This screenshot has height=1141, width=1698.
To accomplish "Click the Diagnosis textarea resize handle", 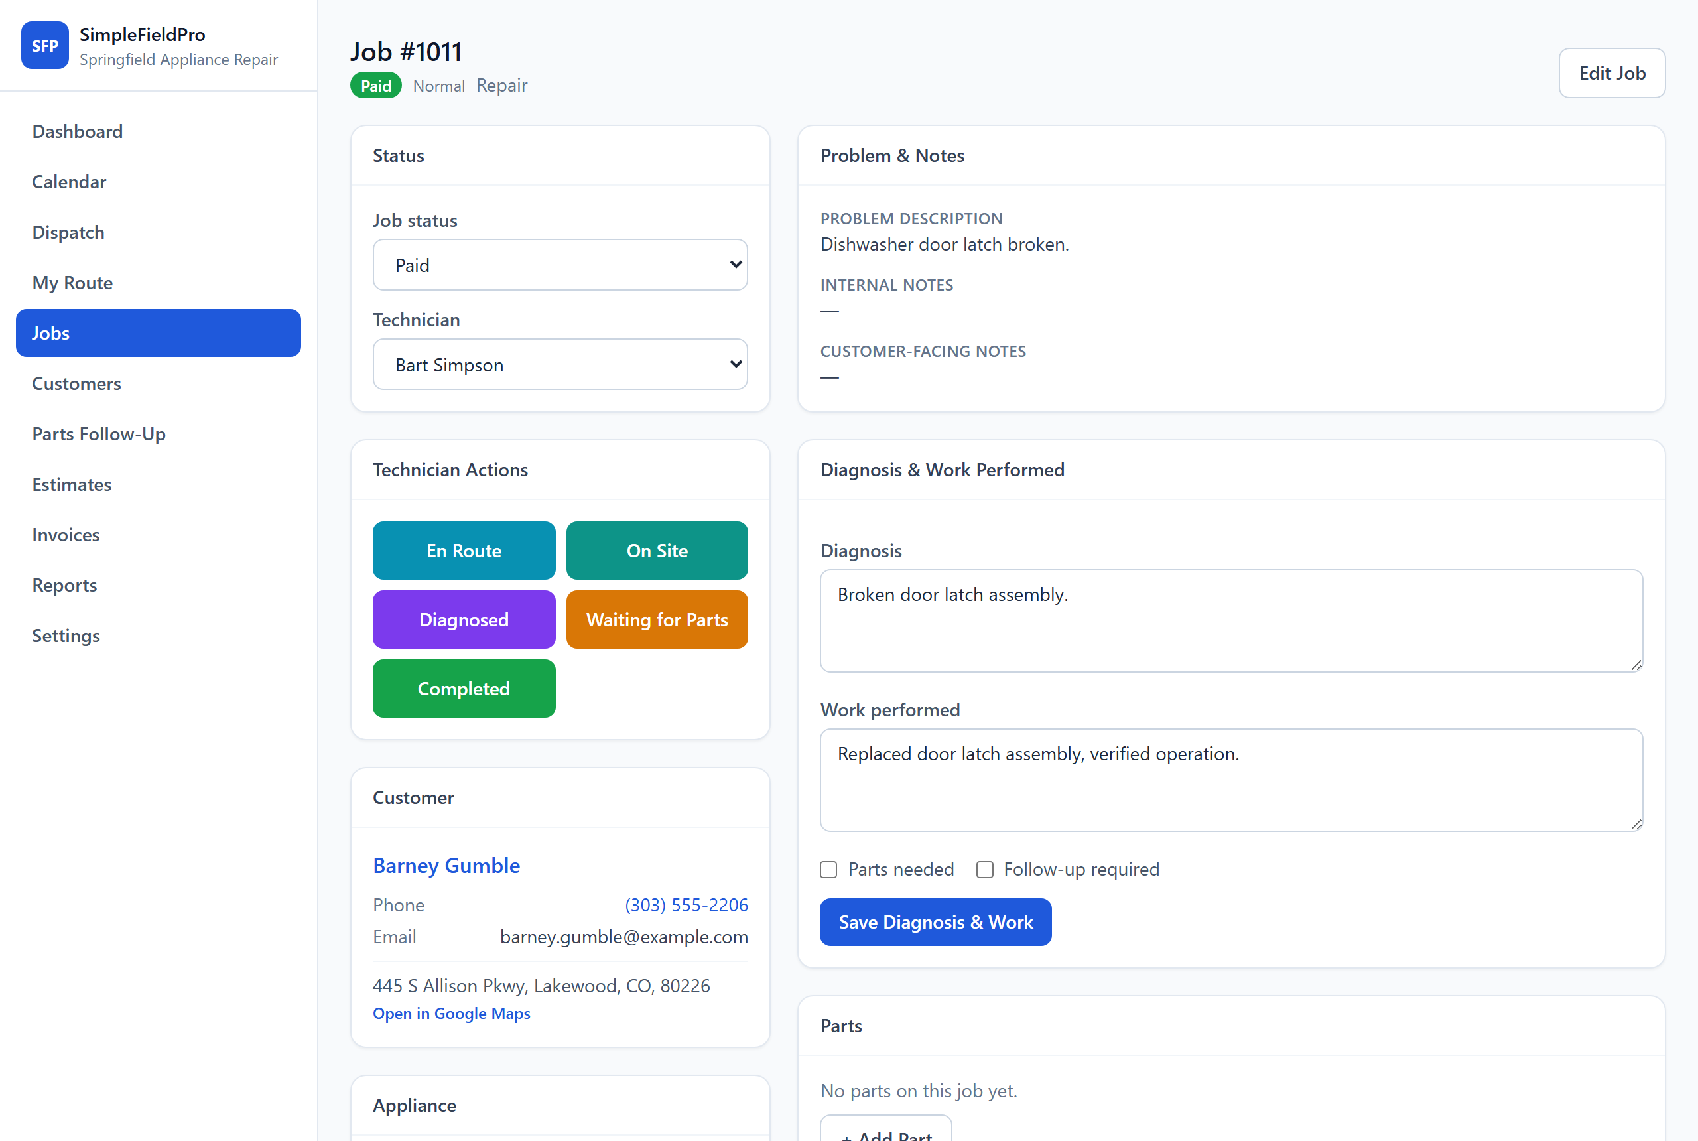I will tap(1636, 665).
